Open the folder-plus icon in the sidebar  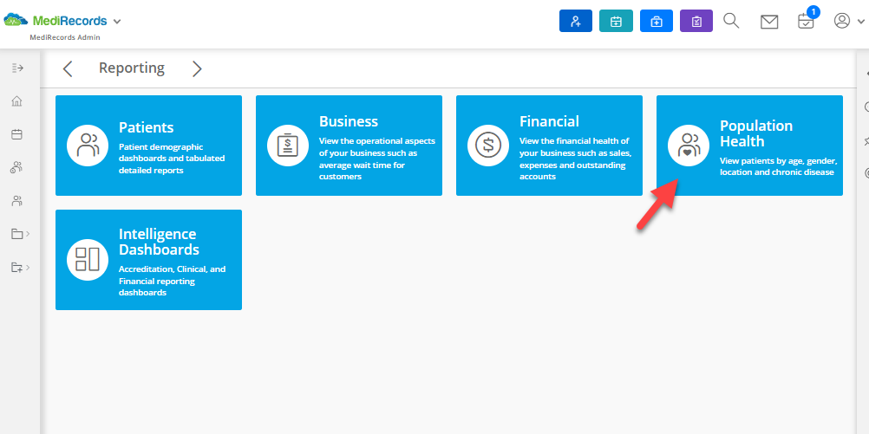[x=17, y=268]
